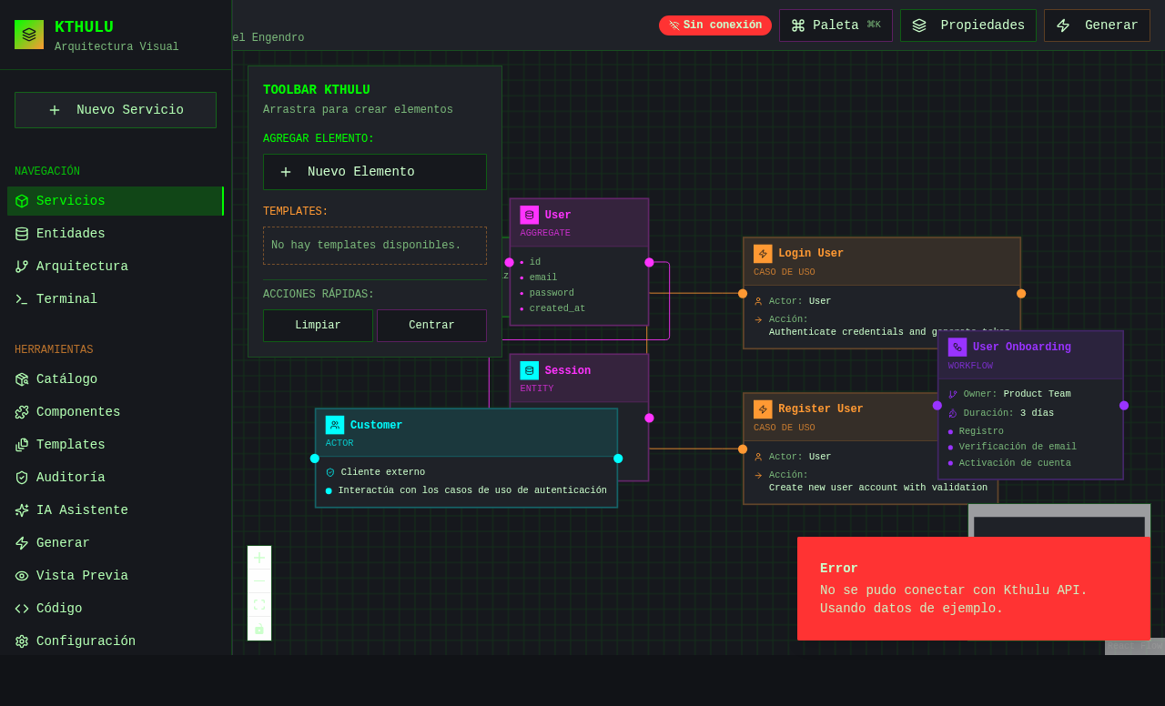Click the Generar button in the top bar
The image size is (1165, 706).
tap(1097, 25)
